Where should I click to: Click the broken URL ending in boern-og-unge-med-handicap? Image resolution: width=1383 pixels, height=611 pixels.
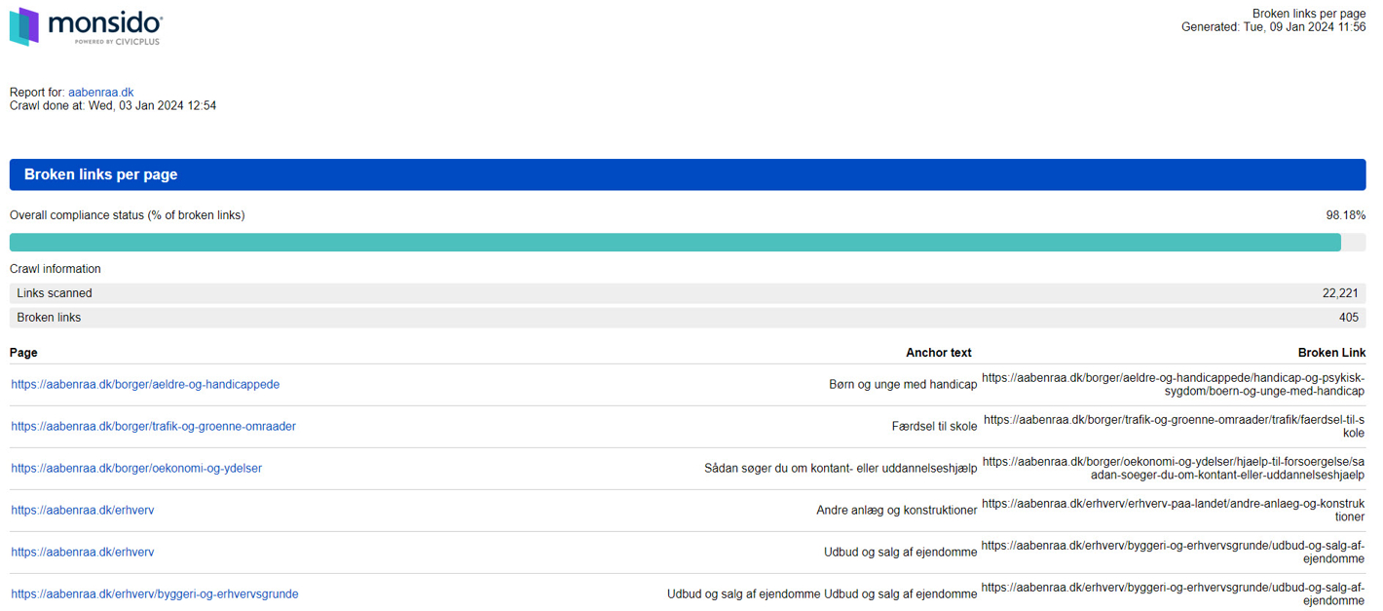(1173, 384)
